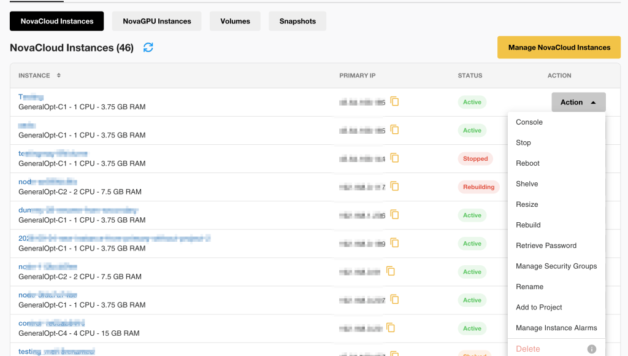Viewport: 628px width, 356px height.
Task: Select Shelve in the Action menu
Action: click(x=527, y=184)
